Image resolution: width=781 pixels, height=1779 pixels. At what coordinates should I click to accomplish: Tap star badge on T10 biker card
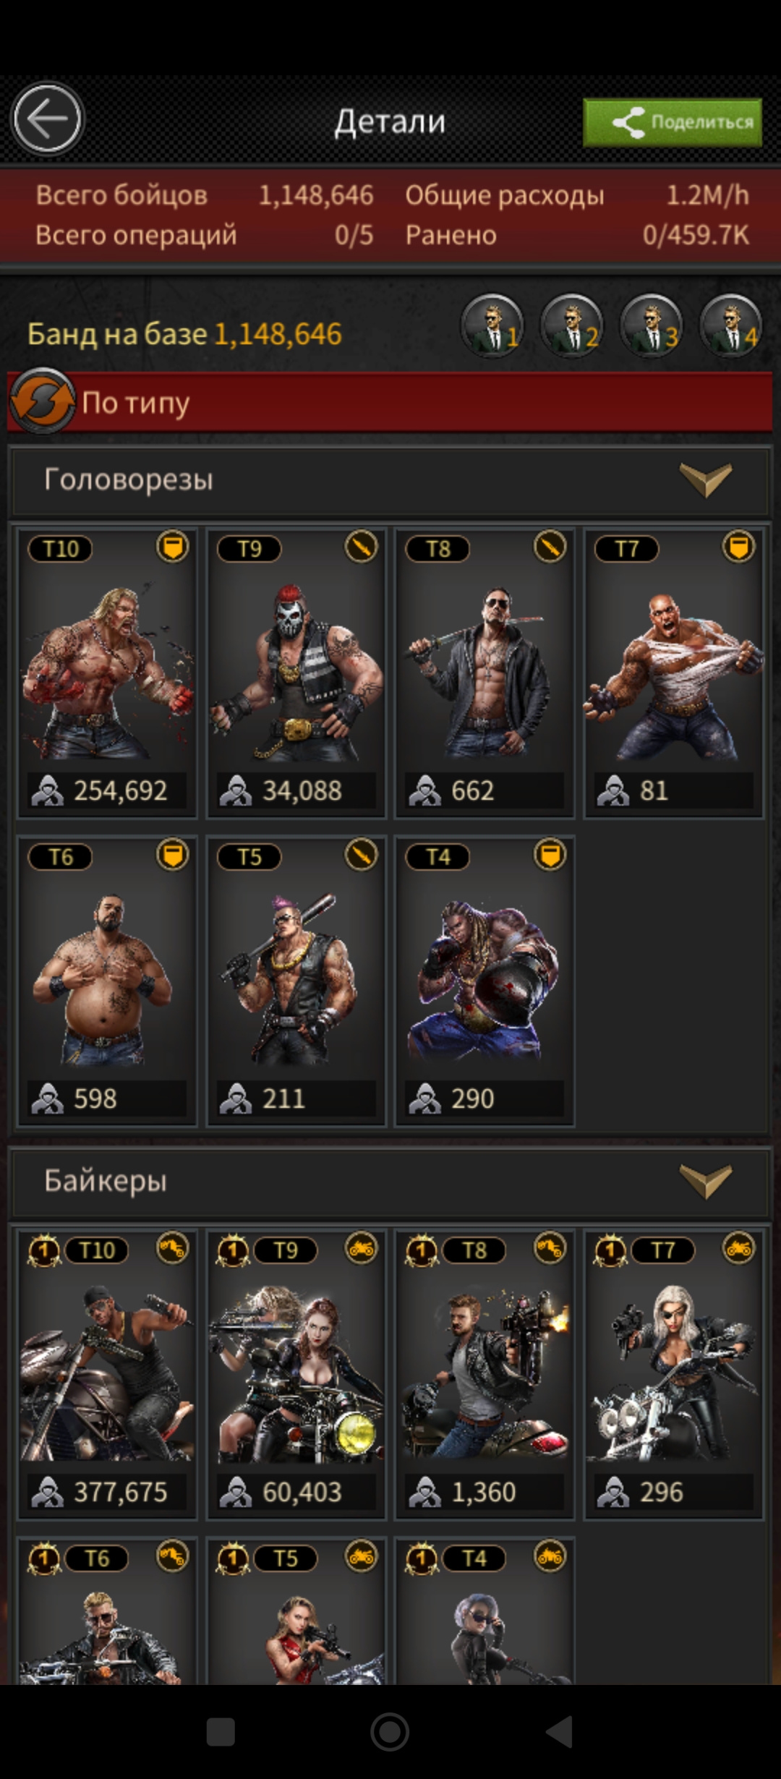click(44, 1250)
